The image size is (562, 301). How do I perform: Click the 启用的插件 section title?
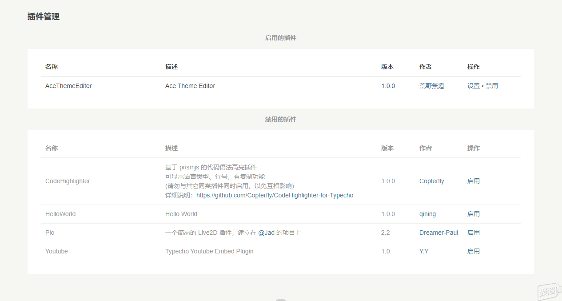[x=281, y=38]
